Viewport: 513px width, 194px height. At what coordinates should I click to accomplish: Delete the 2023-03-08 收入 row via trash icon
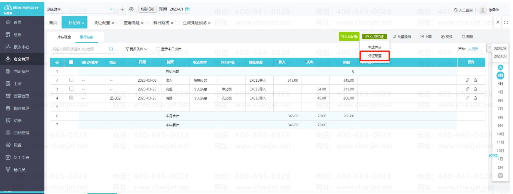click(x=476, y=80)
